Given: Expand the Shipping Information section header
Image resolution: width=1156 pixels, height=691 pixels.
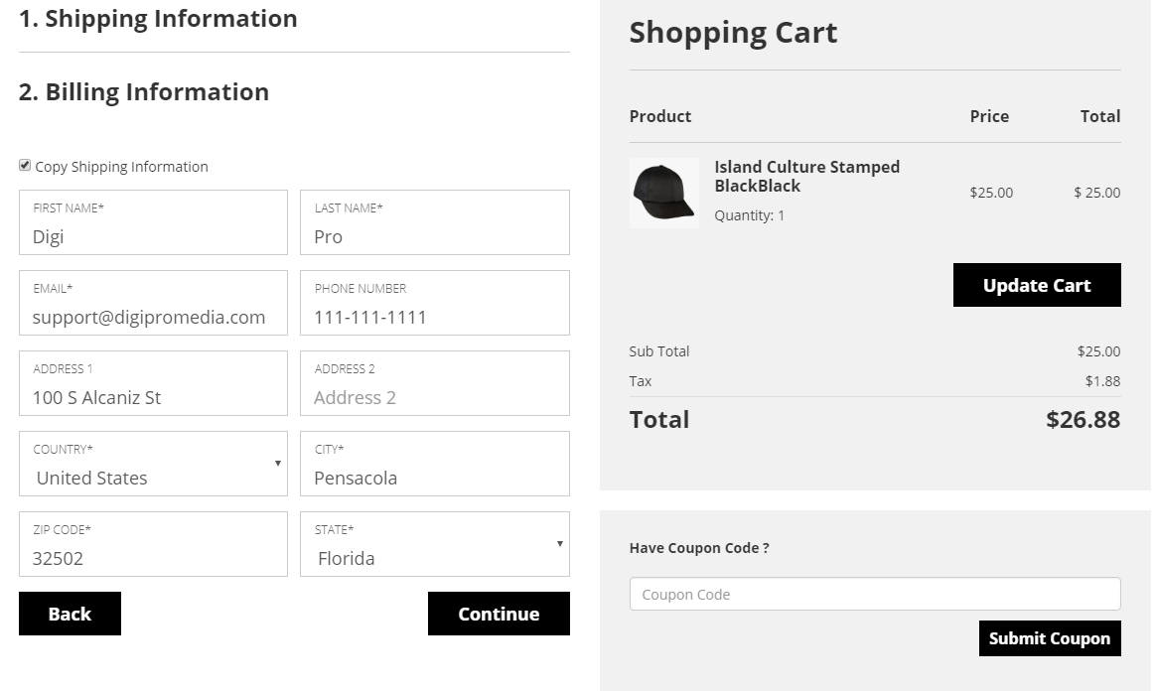Looking at the screenshot, I should coord(158,19).
